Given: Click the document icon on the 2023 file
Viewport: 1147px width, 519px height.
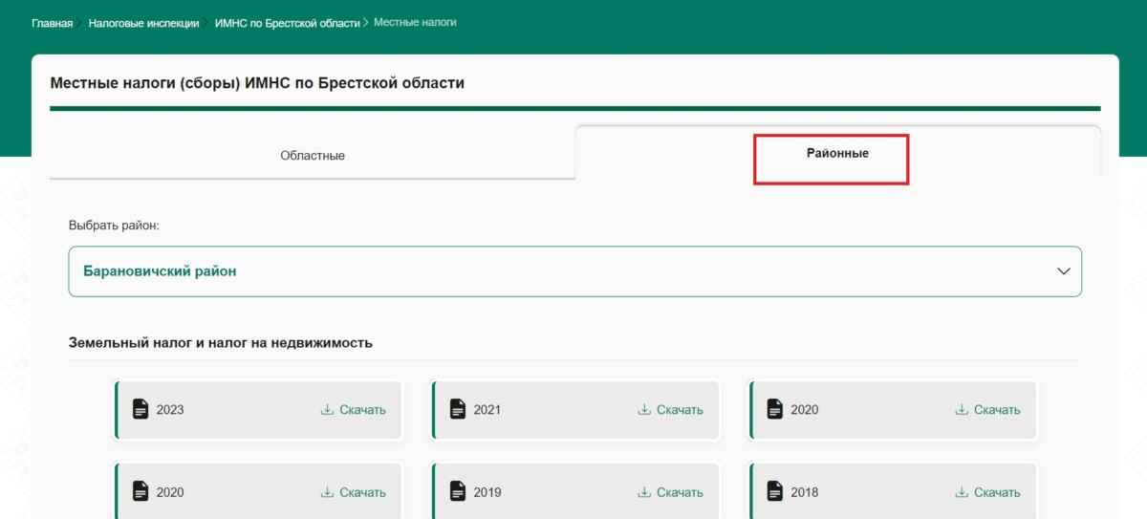Looking at the screenshot, I should [x=141, y=409].
